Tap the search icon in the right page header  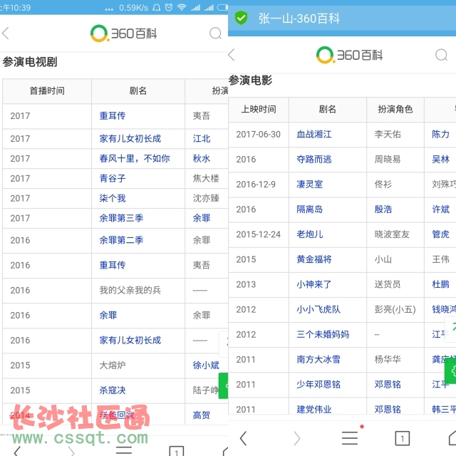point(441,55)
